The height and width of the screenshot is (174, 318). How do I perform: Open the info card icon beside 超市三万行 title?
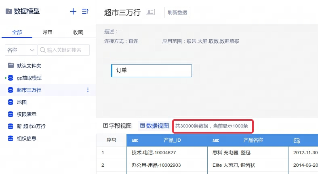[150, 12]
